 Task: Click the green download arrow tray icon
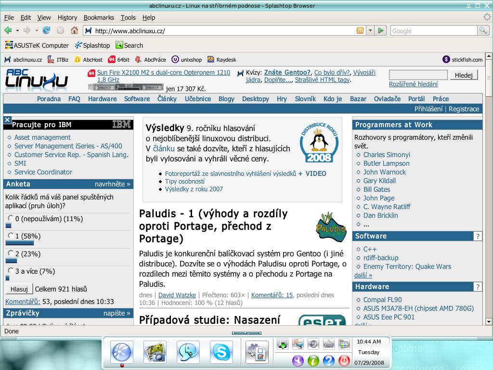(282, 344)
